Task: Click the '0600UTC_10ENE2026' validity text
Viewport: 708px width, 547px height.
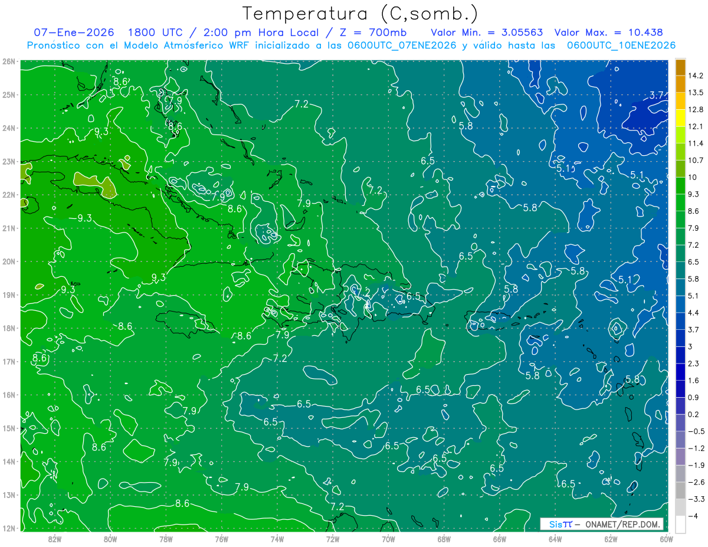Action: (621, 45)
